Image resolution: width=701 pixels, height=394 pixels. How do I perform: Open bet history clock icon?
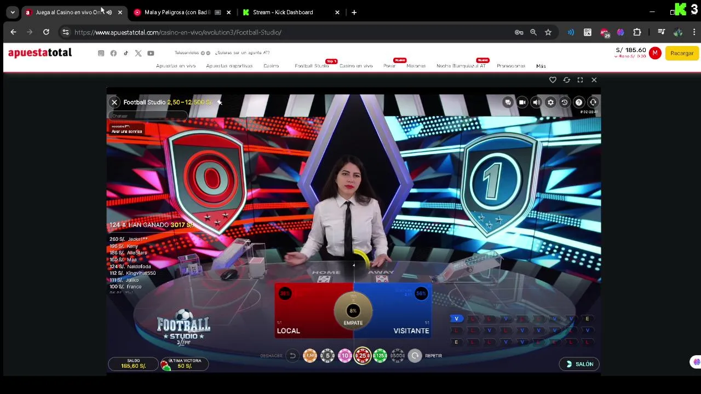[565, 102]
